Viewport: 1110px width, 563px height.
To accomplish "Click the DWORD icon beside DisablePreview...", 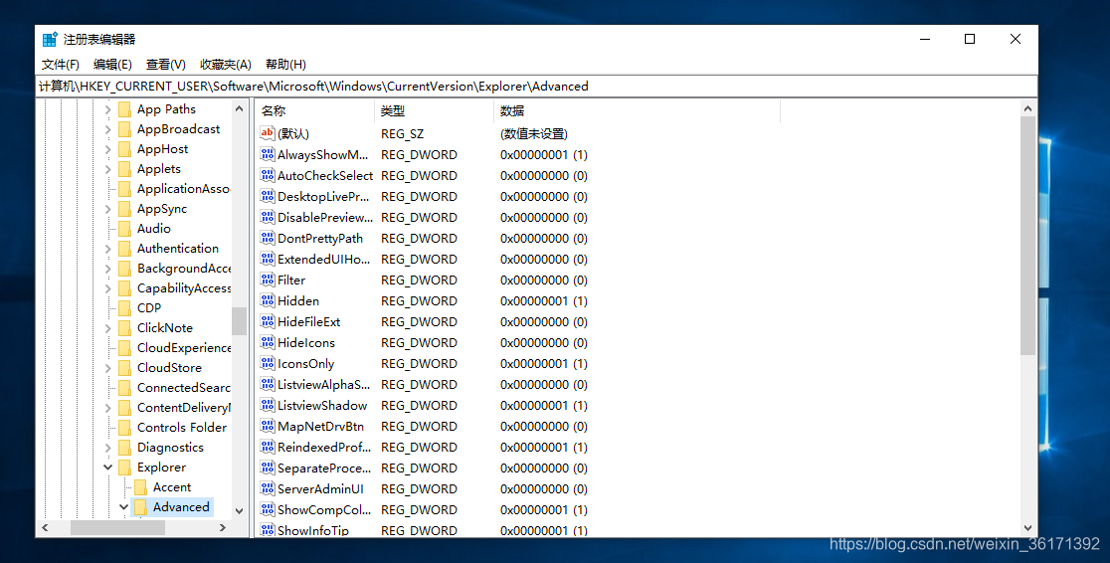I will point(267,217).
